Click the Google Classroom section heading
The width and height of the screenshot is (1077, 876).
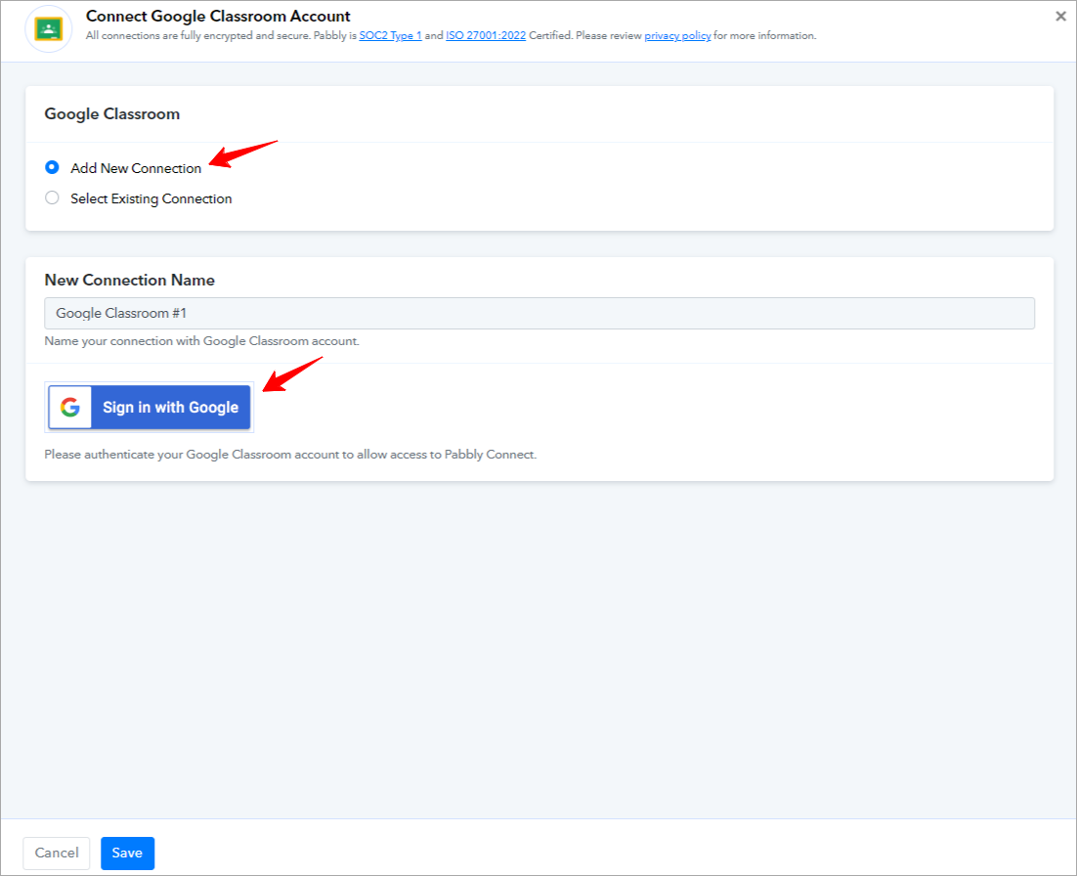112,114
